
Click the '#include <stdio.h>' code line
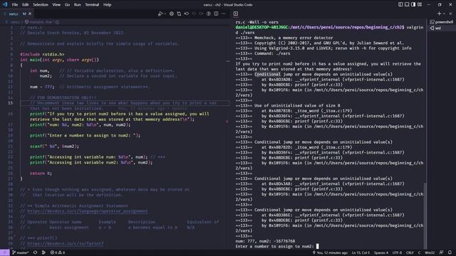point(42,54)
